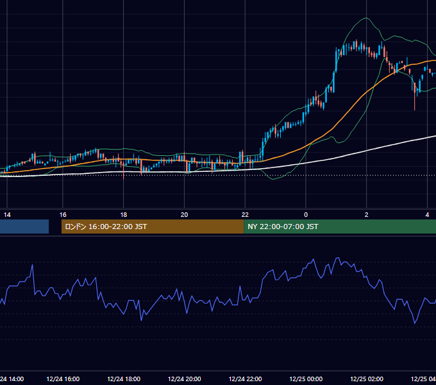The width and height of the screenshot is (436, 385).
Task: Click the NY 22:00-07:00 JST session bar
Action: pos(340,227)
